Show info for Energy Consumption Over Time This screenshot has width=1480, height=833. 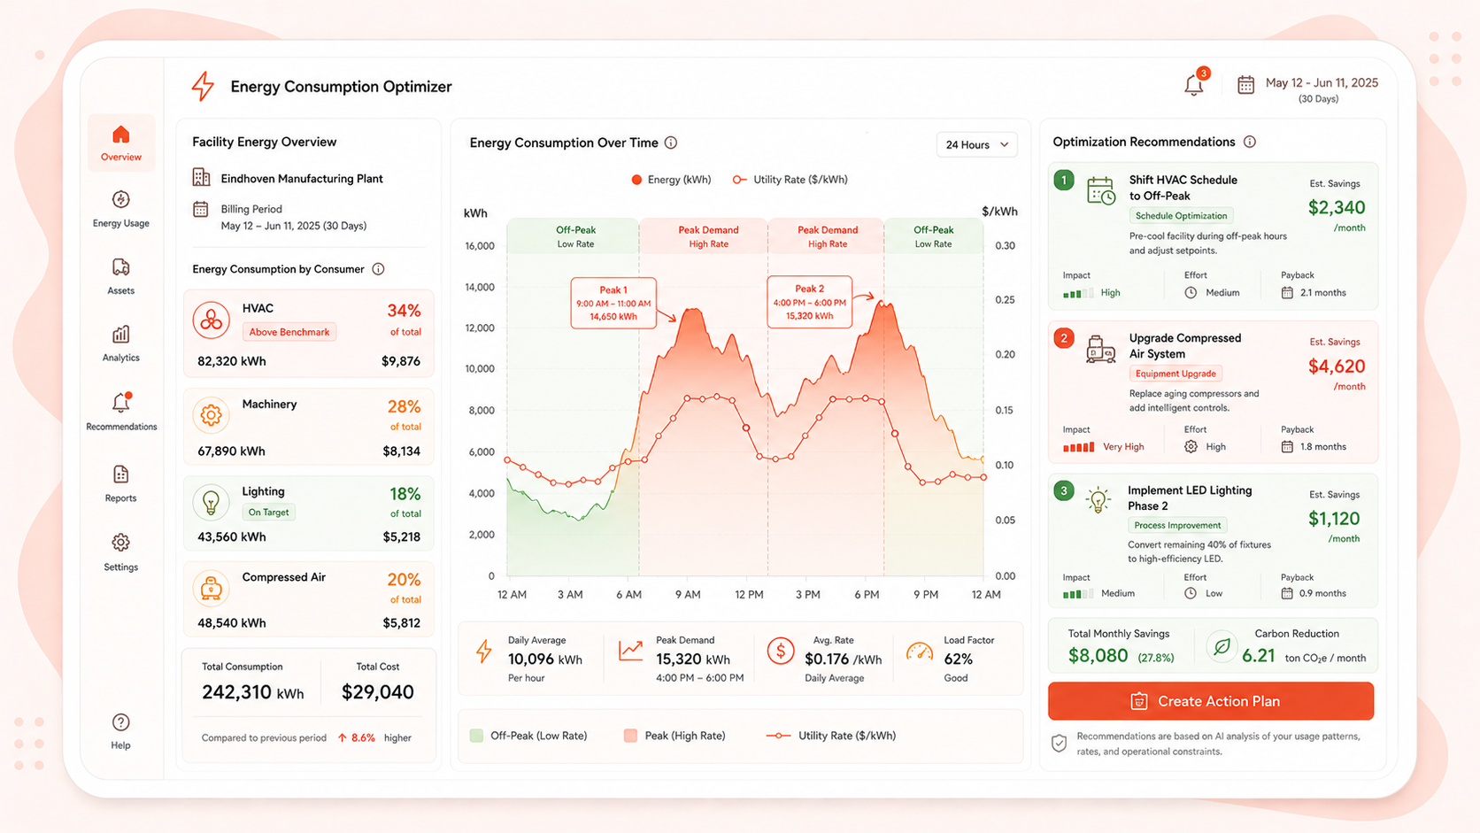pos(671,143)
